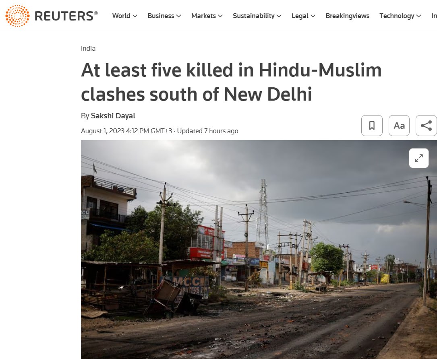The image size is (437, 359).
Task: Expand the Legal dropdown arrow
Action: click(313, 16)
